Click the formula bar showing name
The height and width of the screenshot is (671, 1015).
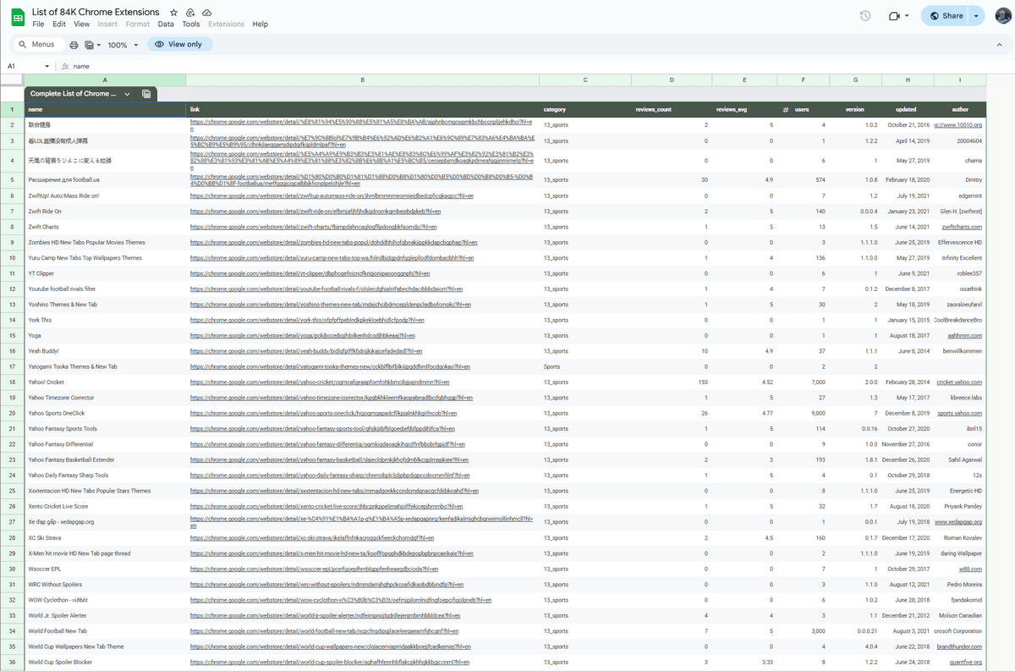(x=541, y=66)
